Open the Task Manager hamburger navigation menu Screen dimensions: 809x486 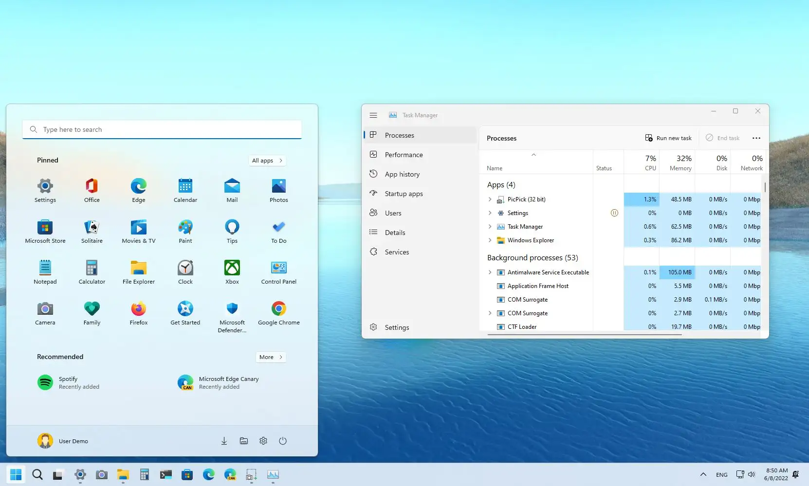[x=373, y=115]
